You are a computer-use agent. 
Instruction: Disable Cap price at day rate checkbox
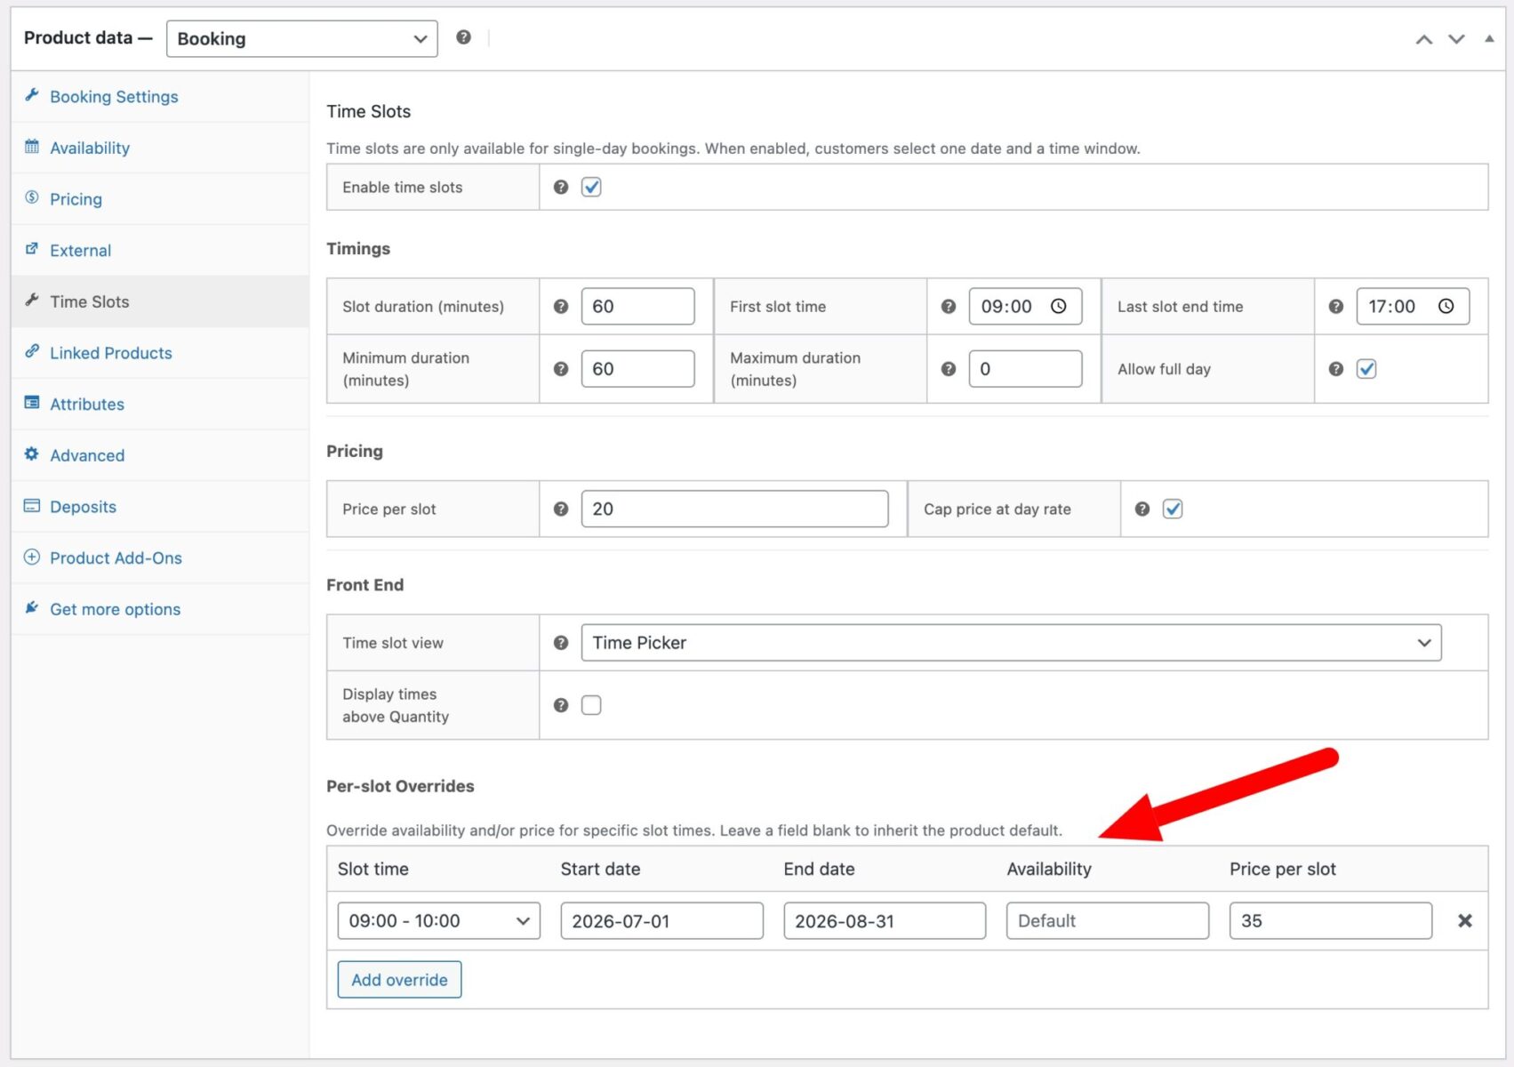[x=1173, y=509]
